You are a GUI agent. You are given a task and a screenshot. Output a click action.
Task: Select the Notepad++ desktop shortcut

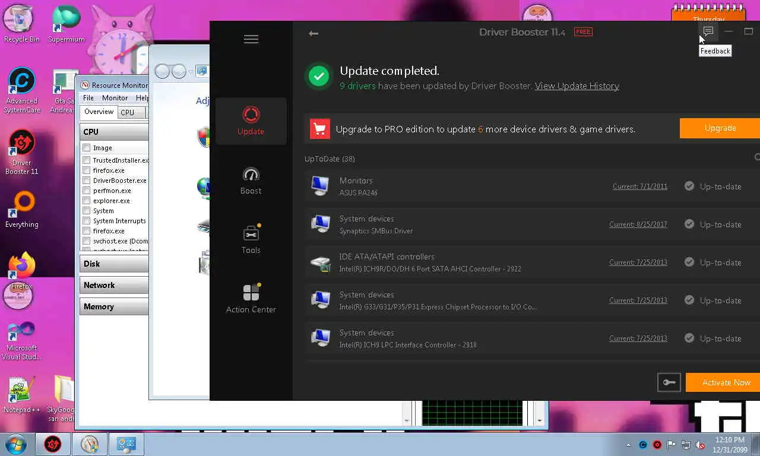coord(21,394)
